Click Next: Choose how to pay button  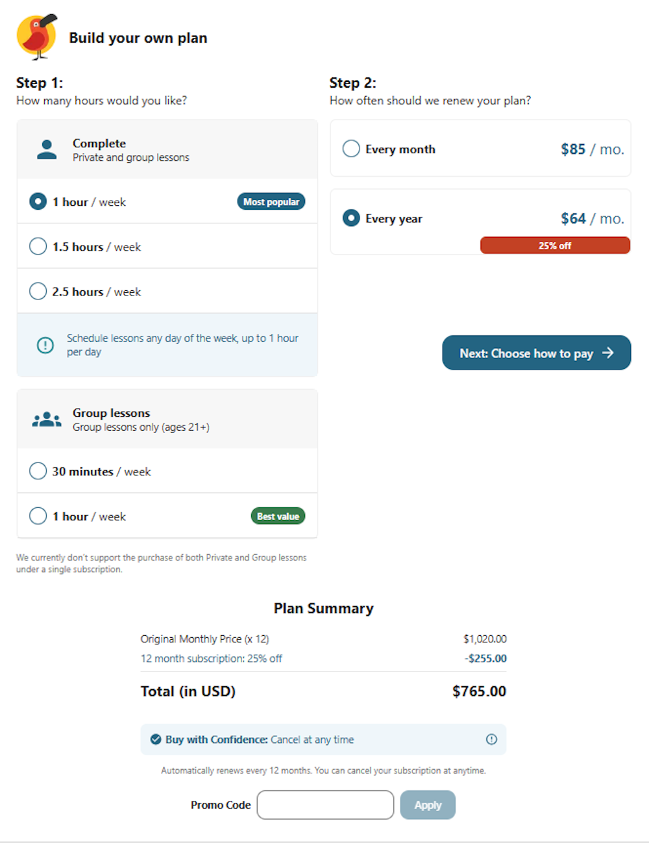(537, 353)
